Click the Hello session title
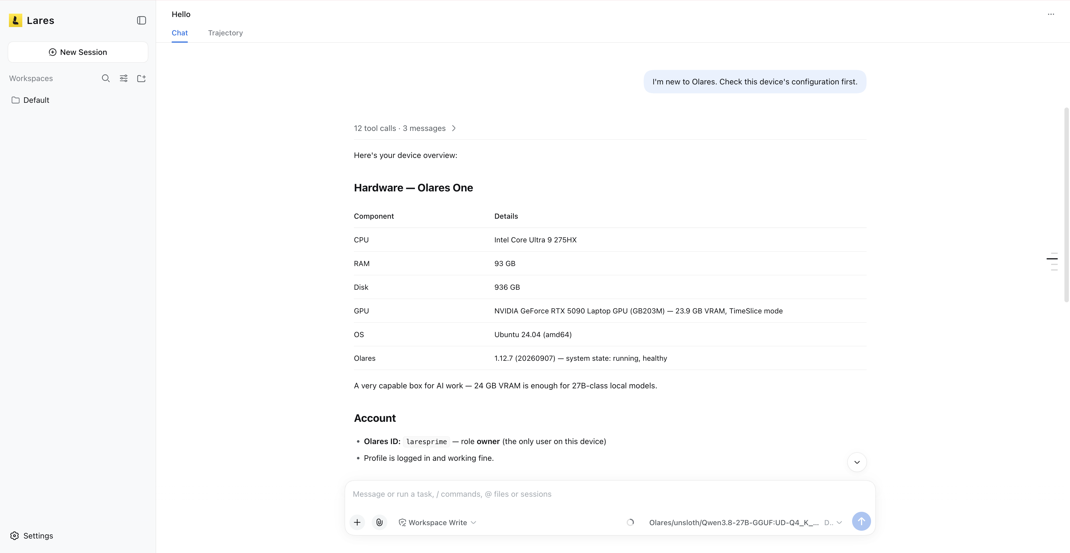The height and width of the screenshot is (553, 1070). pyautogui.click(x=181, y=14)
